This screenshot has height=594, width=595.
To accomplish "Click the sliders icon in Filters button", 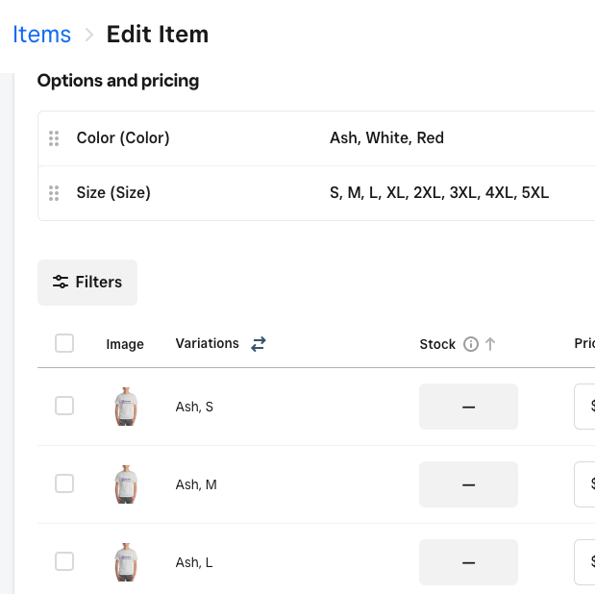I will pyautogui.click(x=61, y=283).
